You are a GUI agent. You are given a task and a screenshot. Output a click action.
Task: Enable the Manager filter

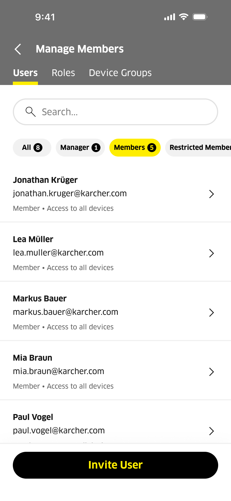pos(80,147)
